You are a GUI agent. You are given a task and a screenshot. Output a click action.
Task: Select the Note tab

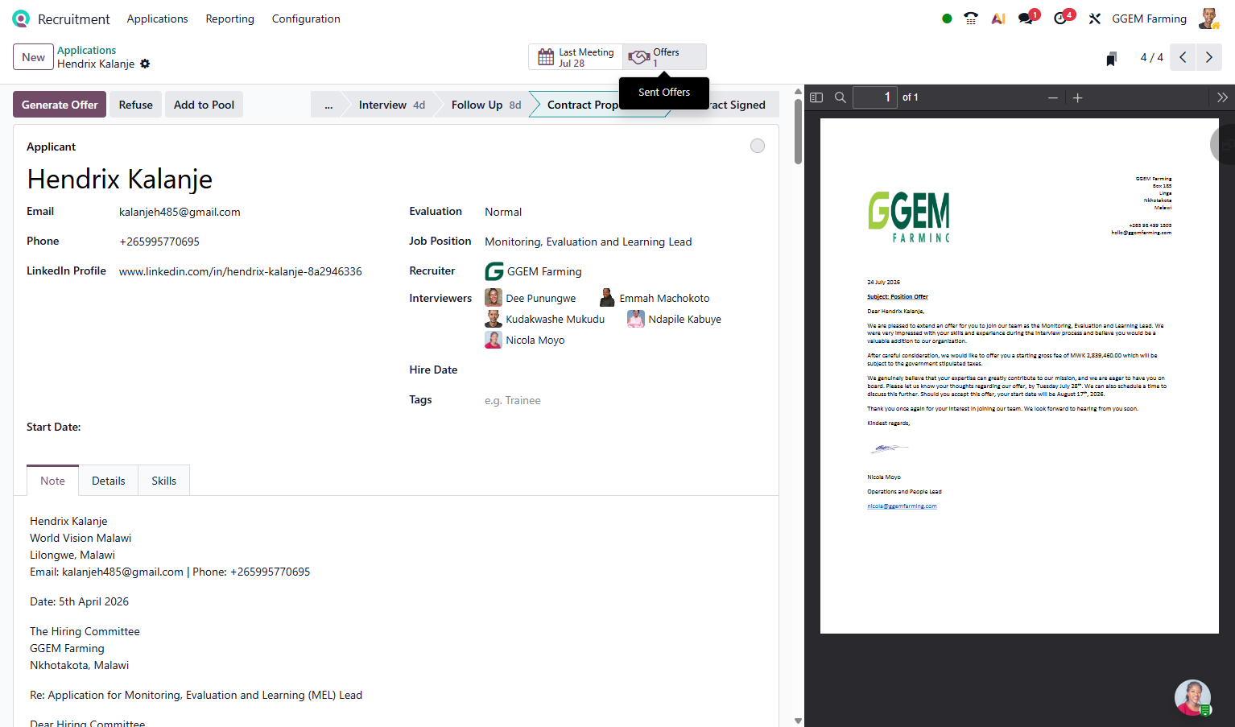[52, 481]
